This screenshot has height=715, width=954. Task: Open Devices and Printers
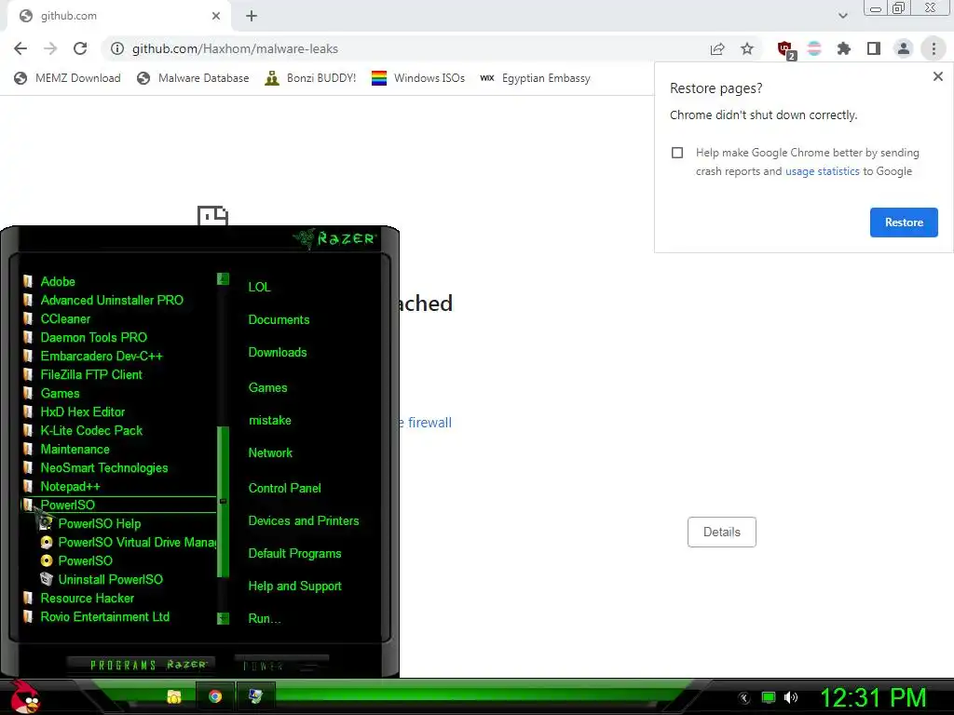304,521
